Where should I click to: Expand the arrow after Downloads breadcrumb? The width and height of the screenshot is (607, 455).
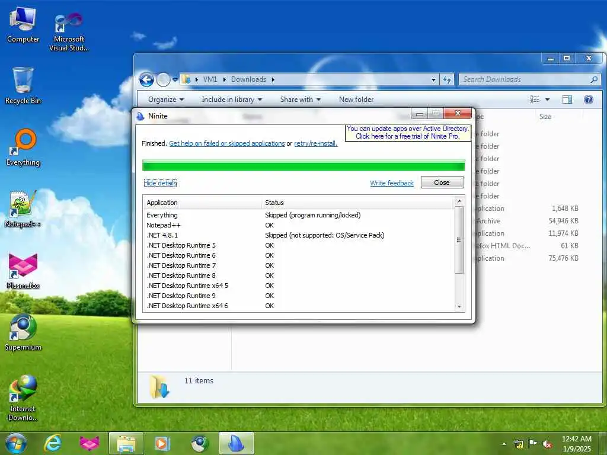click(x=273, y=80)
